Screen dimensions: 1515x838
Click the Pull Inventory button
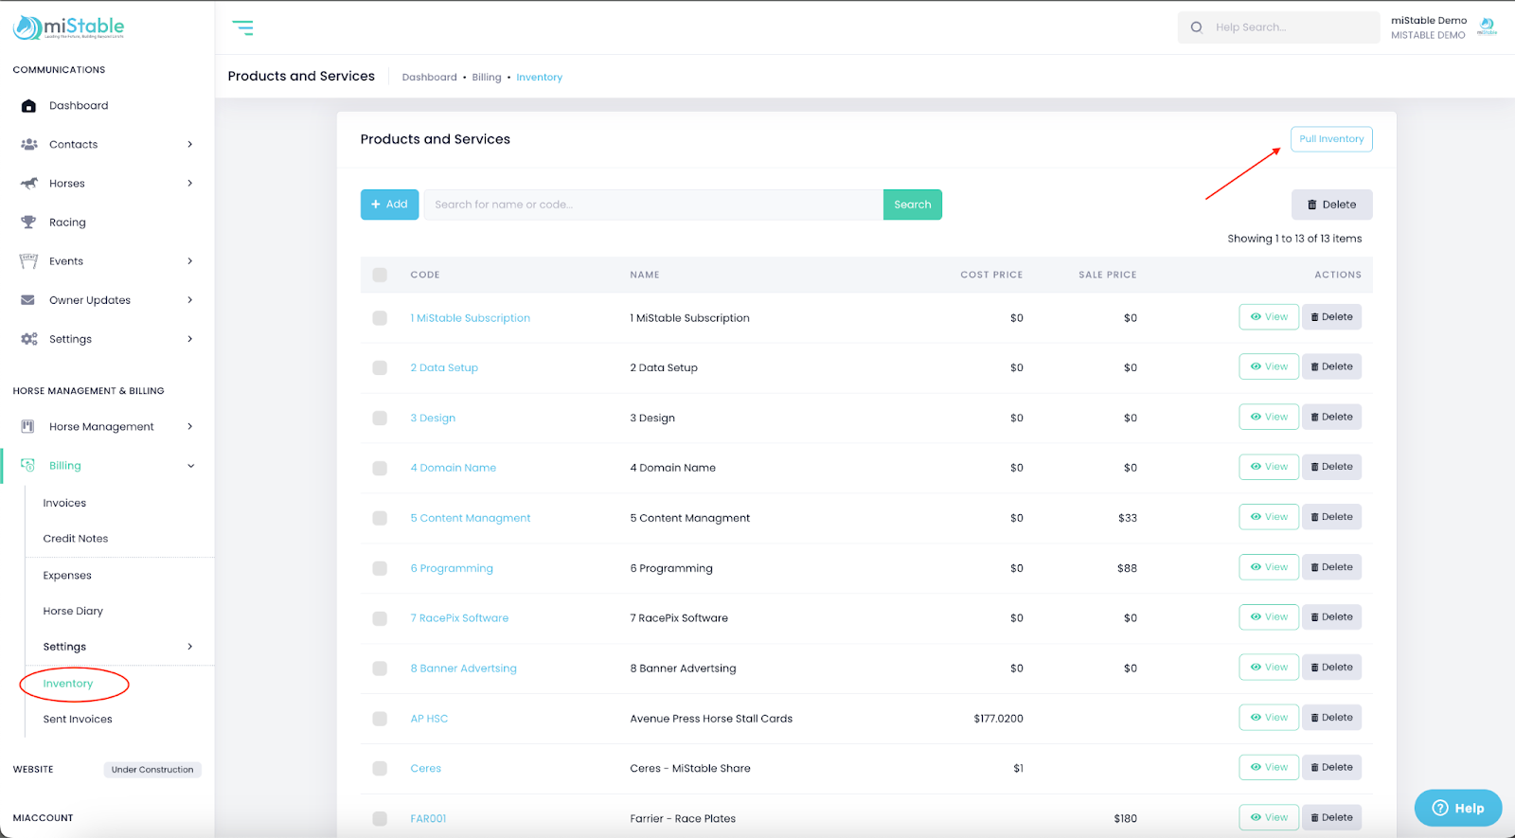pyautogui.click(x=1331, y=139)
